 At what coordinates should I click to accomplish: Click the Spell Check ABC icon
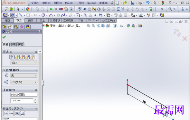[80, 9]
